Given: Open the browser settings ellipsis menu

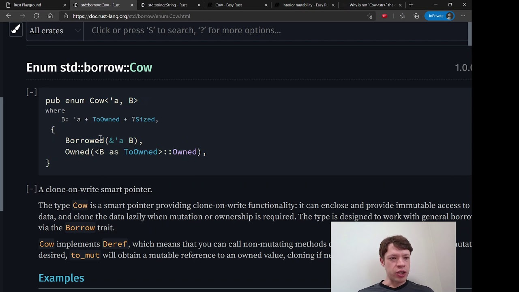Looking at the screenshot, I should coord(463,16).
